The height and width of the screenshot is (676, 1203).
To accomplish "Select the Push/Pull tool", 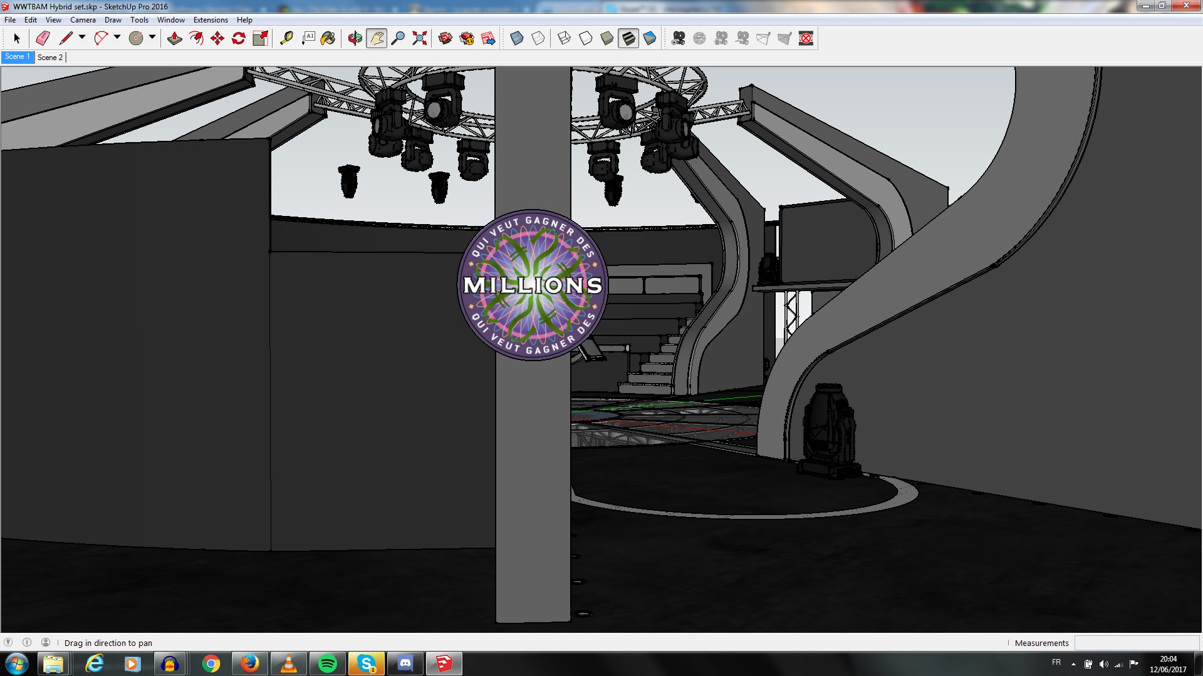I will 175,39.
